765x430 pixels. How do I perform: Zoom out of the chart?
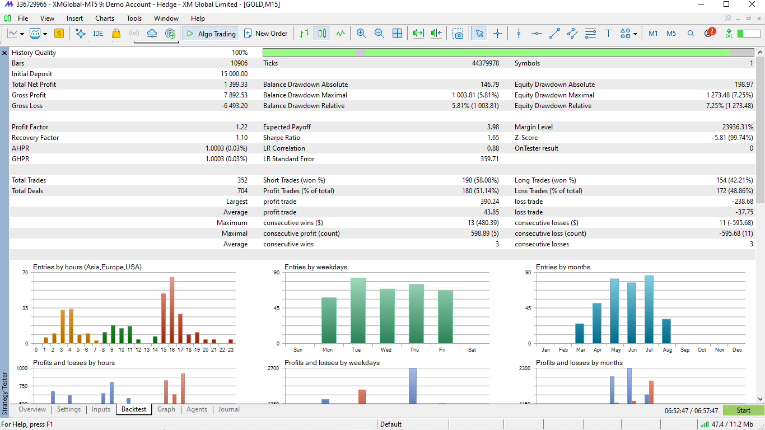point(379,34)
